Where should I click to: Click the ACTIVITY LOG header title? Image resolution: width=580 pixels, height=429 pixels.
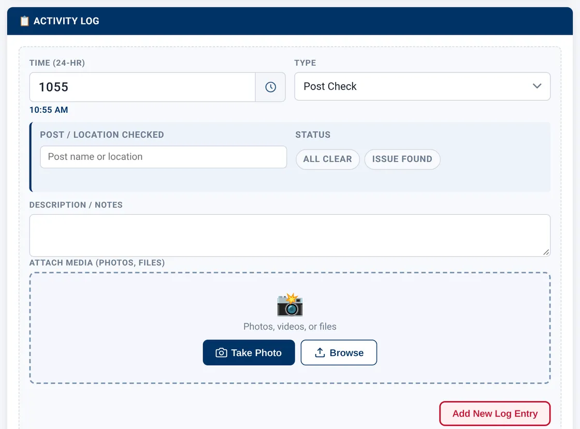[67, 21]
